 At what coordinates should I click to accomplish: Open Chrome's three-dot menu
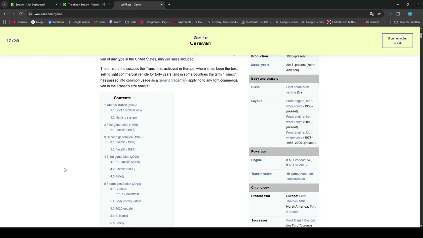coord(418,14)
